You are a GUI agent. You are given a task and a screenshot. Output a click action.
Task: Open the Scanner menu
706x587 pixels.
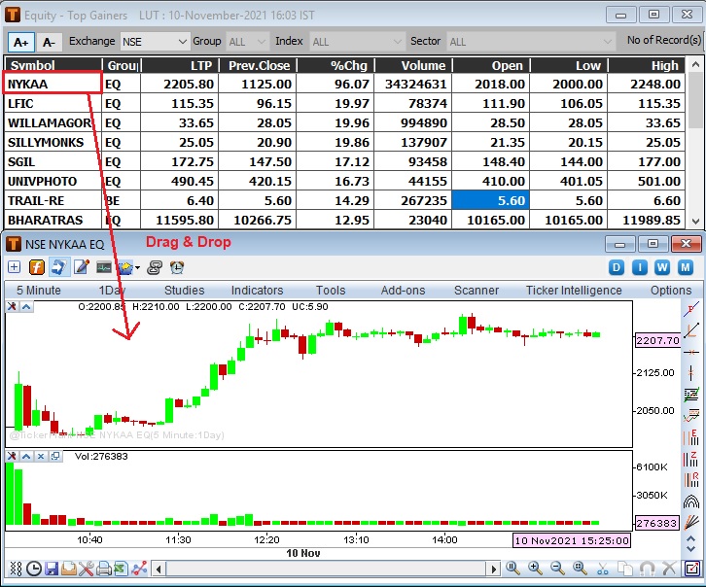coord(477,291)
